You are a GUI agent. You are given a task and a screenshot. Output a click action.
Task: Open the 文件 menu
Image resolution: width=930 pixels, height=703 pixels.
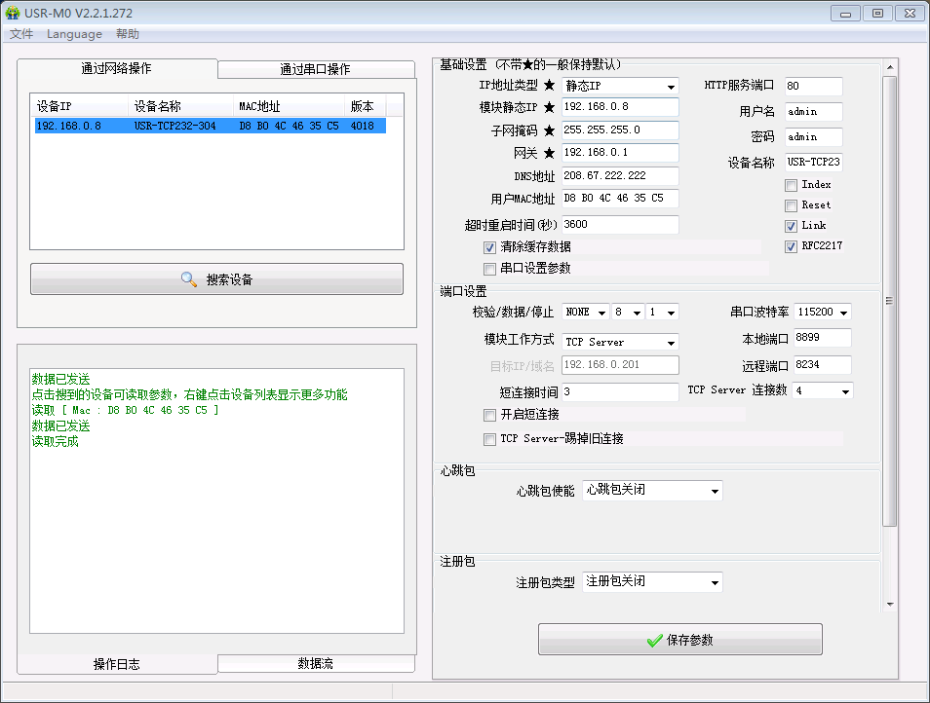click(x=21, y=34)
